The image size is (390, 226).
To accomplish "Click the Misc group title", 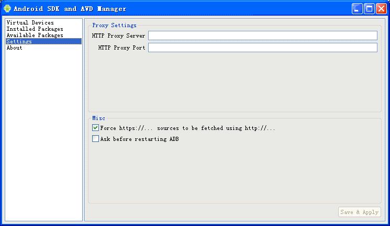I will 99,118.
